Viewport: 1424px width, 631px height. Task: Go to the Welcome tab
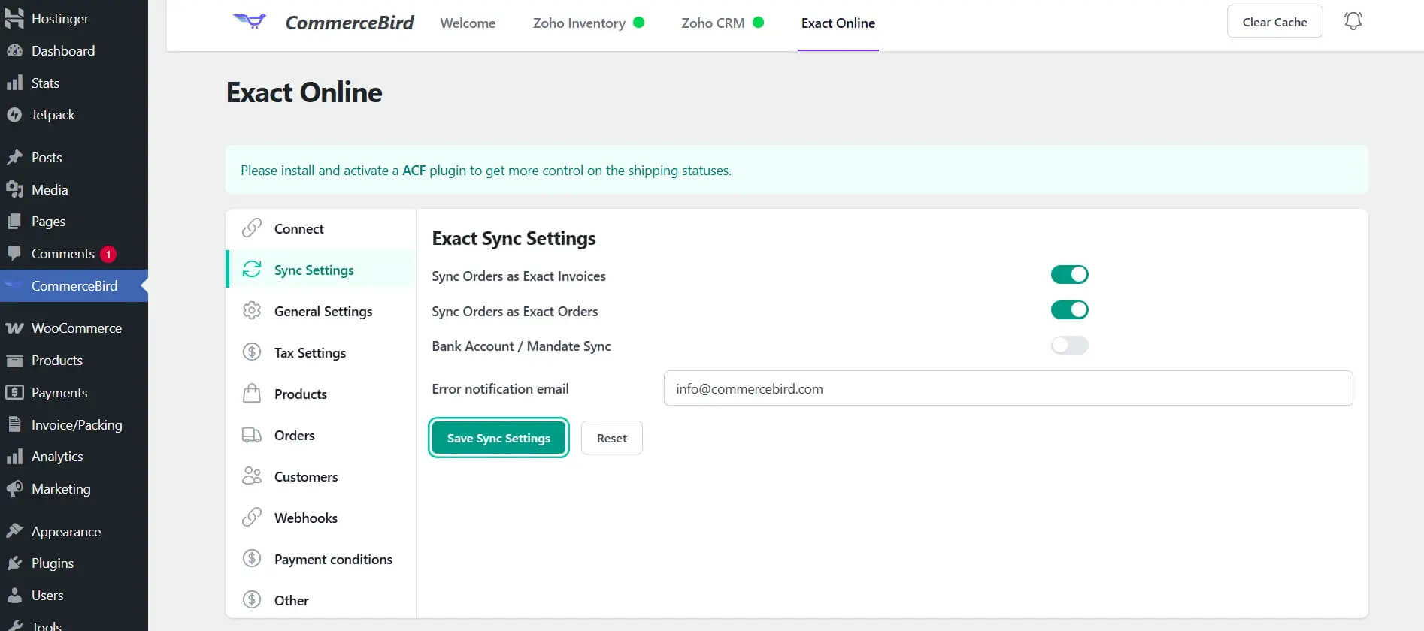coord(468,23)
